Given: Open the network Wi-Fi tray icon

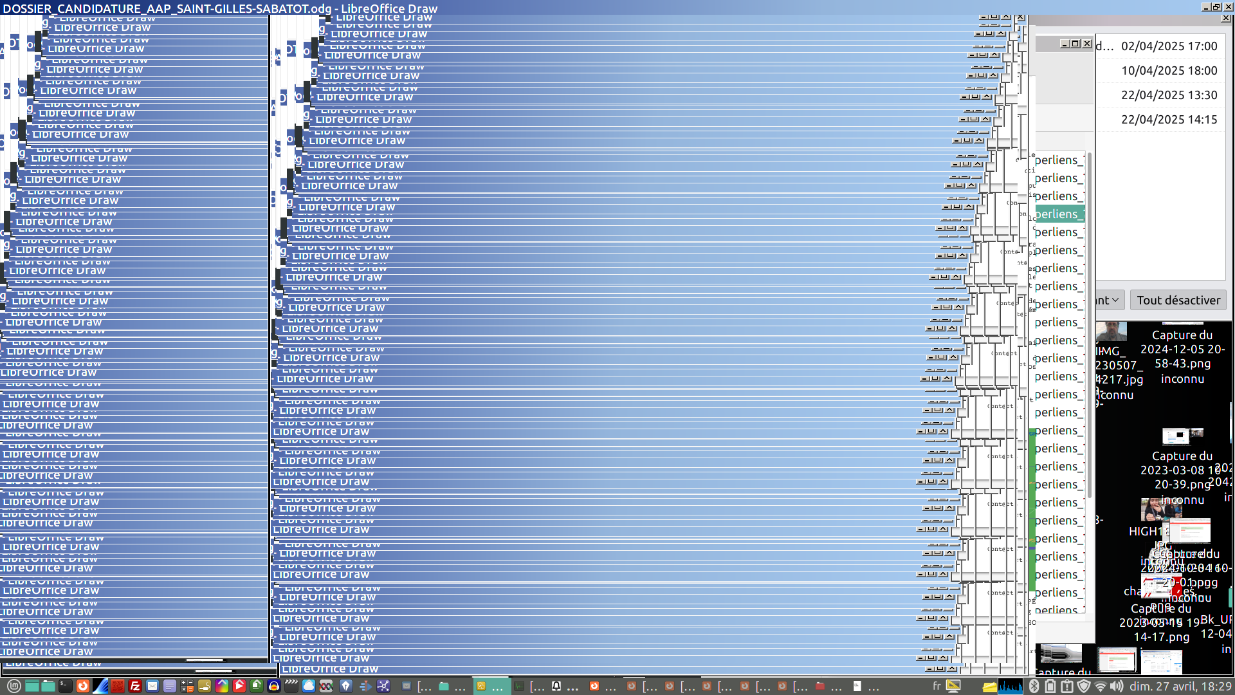Looking at the screenshot, I should [1101, 686].
